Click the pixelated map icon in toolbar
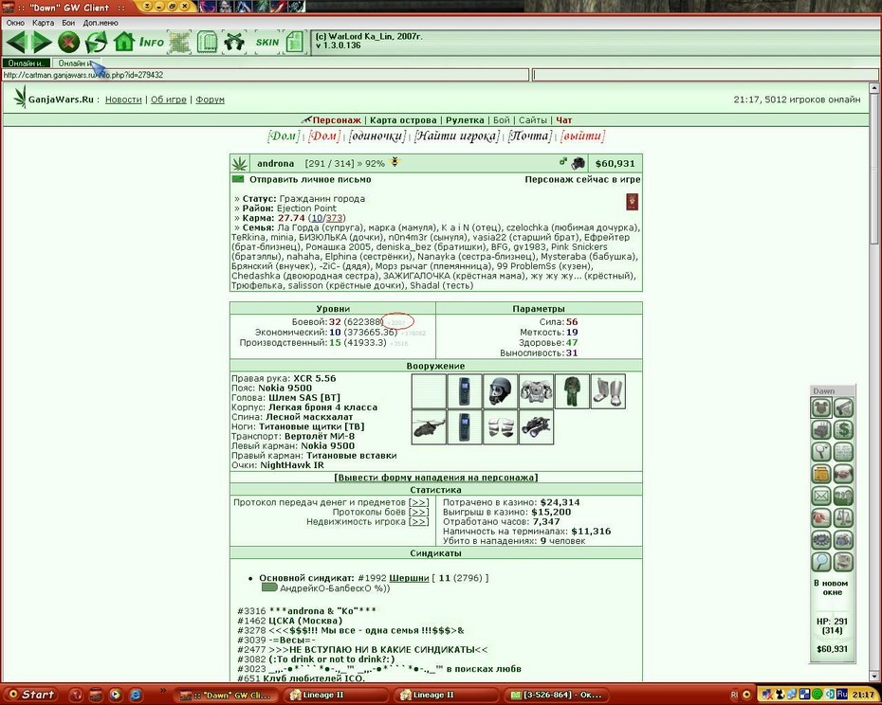Screen dimensions: 882x705 (180, 42)
